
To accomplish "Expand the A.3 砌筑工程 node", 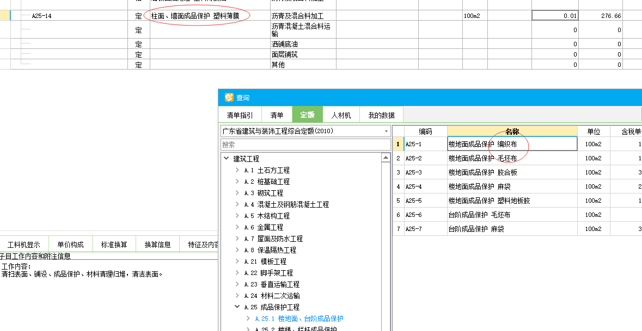I will click(237, 193).
